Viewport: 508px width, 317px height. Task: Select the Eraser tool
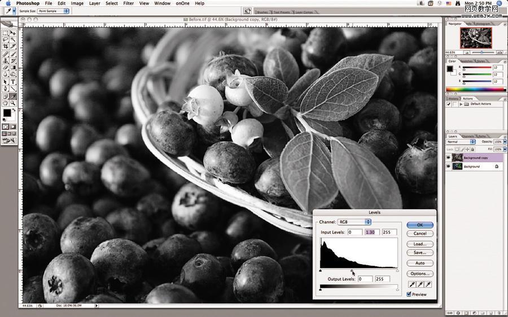pyautogui.click(x=6, y=67)
